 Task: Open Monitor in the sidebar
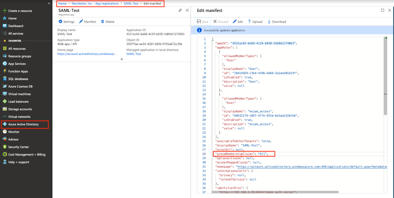coord(14,132)
